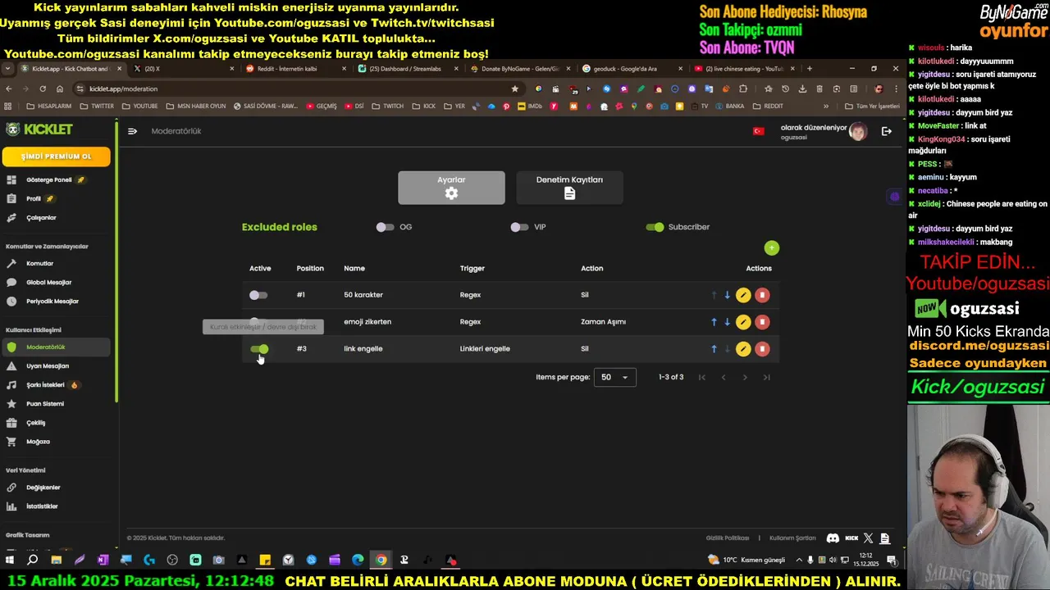Open the document icon in footer
The height and width of the screenshot is (590, 1050).
click(885, 538)
